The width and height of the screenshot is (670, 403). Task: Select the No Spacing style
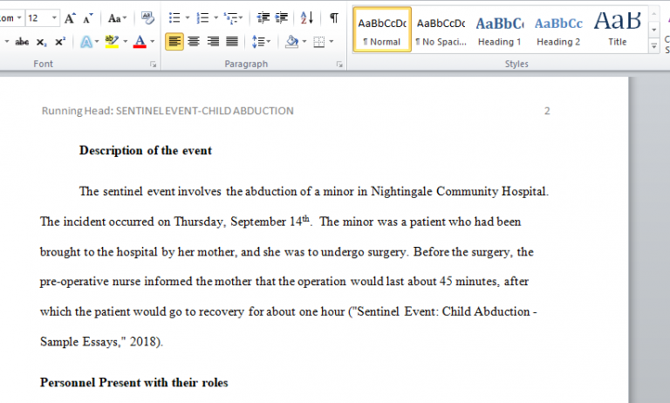(x=440, y=29)
